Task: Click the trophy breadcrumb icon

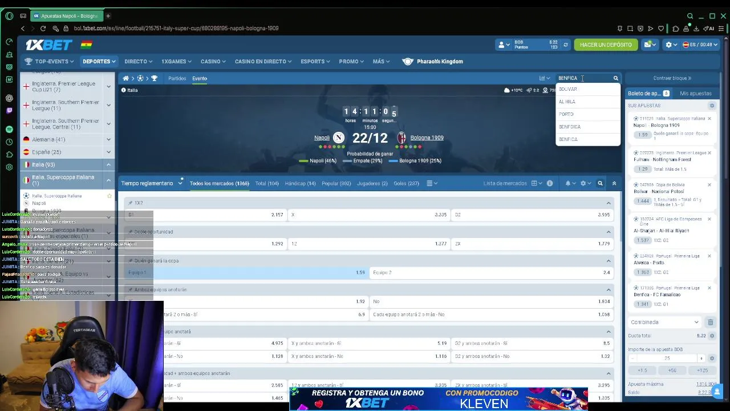Action: (x=154, y=78)
